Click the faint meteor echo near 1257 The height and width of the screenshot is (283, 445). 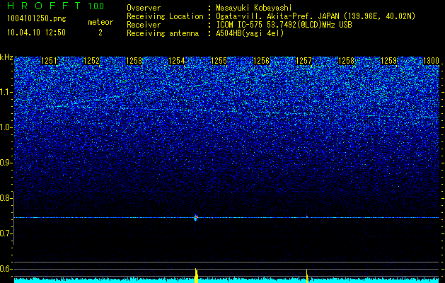307,217
